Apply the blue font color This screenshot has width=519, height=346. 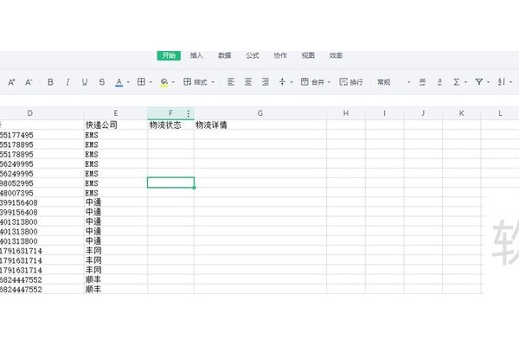119,82
